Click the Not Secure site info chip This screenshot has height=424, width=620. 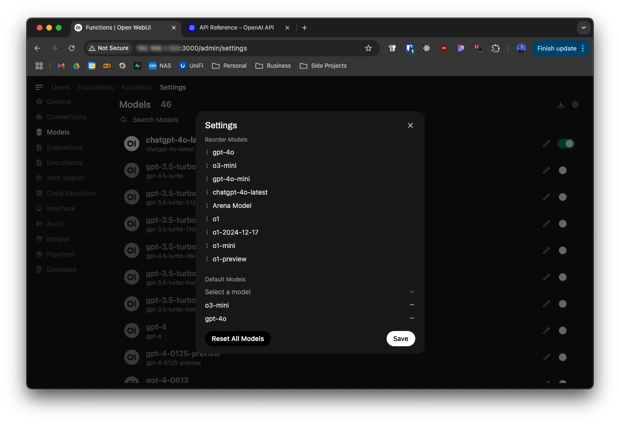tap(109, 48)
